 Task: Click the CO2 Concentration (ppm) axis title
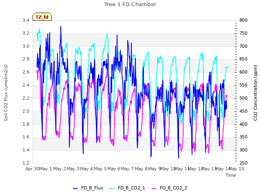click(x=255, y=93)
